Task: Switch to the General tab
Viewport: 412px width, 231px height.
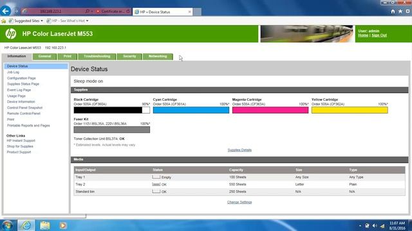Action: [x=44, y=56]
